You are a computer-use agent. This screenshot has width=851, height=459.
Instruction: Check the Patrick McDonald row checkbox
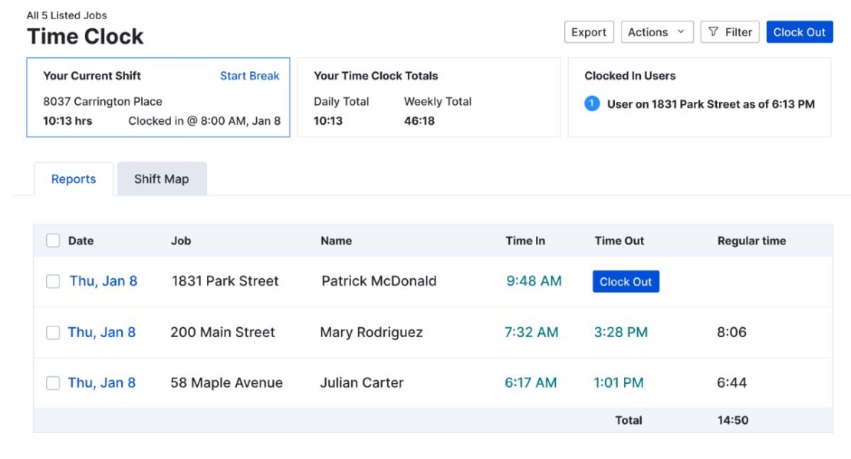53,281
